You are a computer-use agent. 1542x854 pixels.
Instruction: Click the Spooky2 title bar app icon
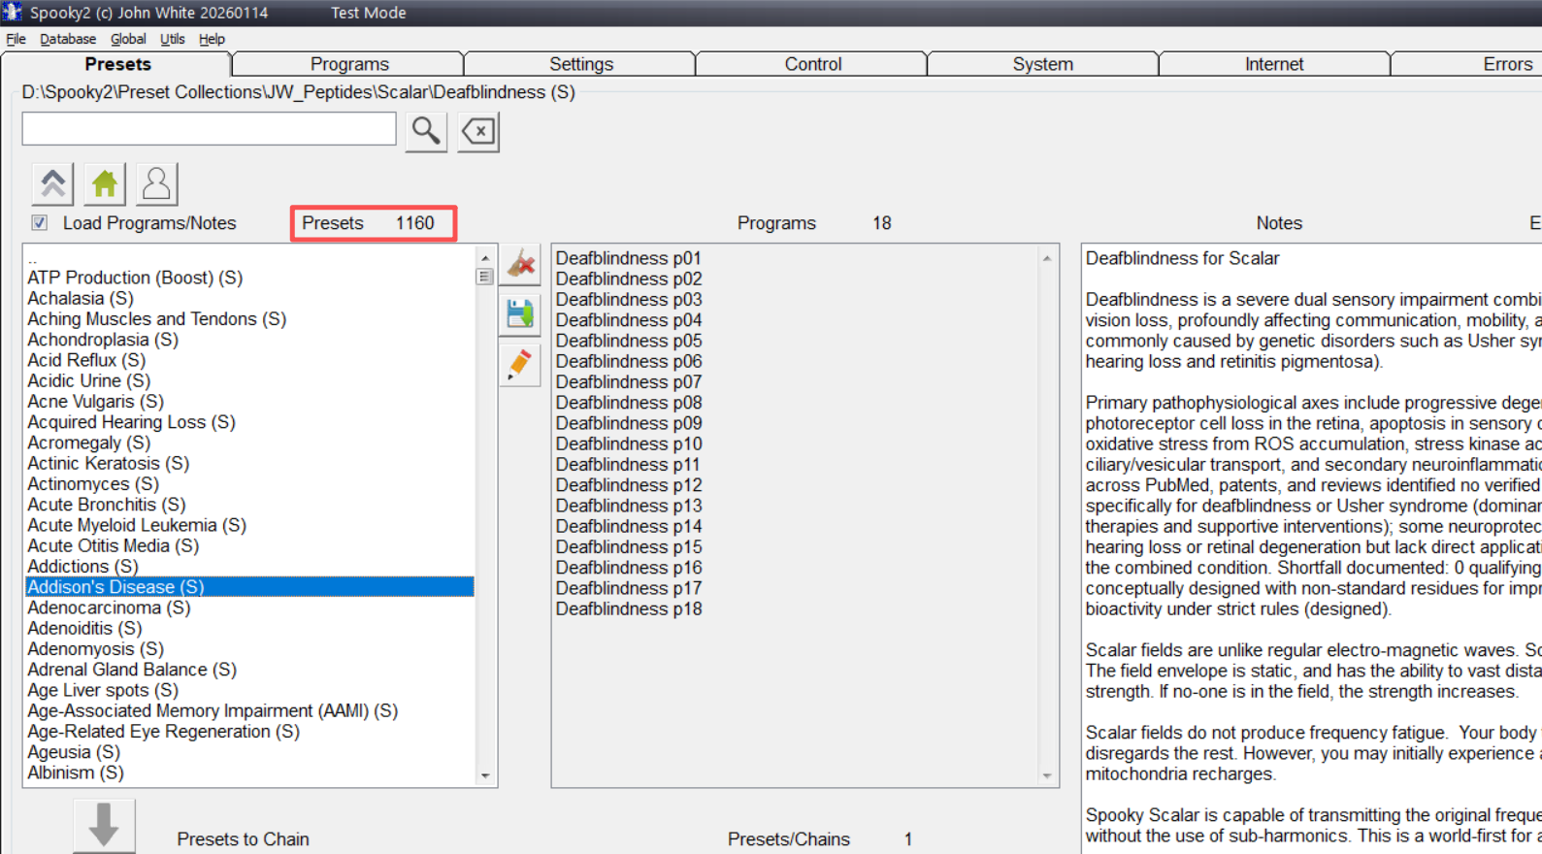(12, 12)
